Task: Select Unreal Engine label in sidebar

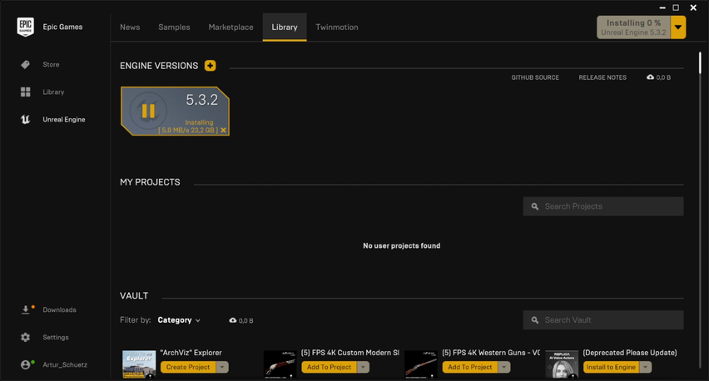Action: point(64,119)
